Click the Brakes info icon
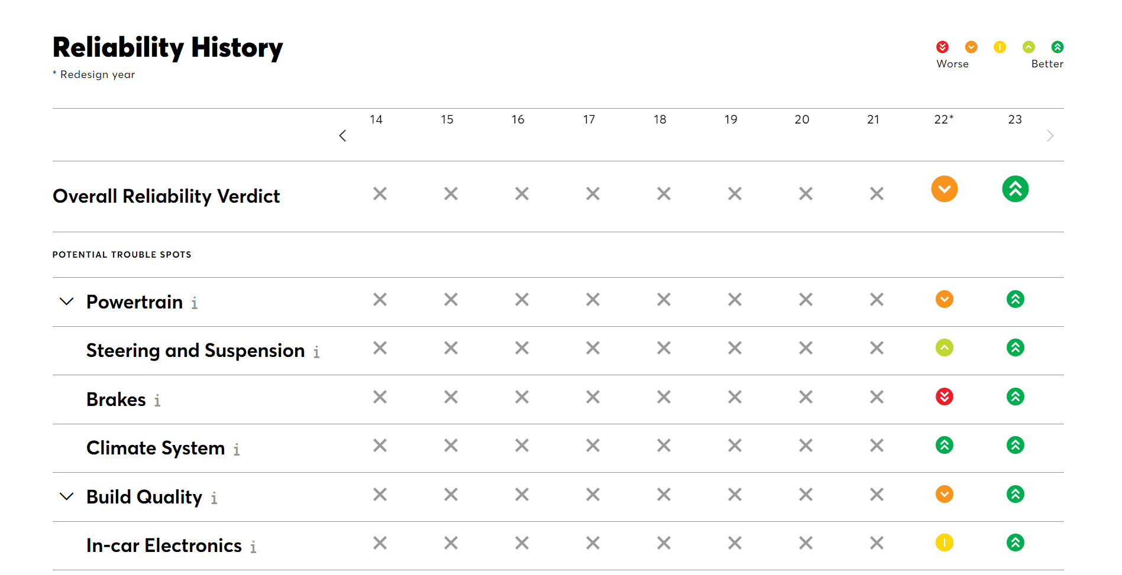Viewport: 1122px width, 575px height. [x=157, y=401]
